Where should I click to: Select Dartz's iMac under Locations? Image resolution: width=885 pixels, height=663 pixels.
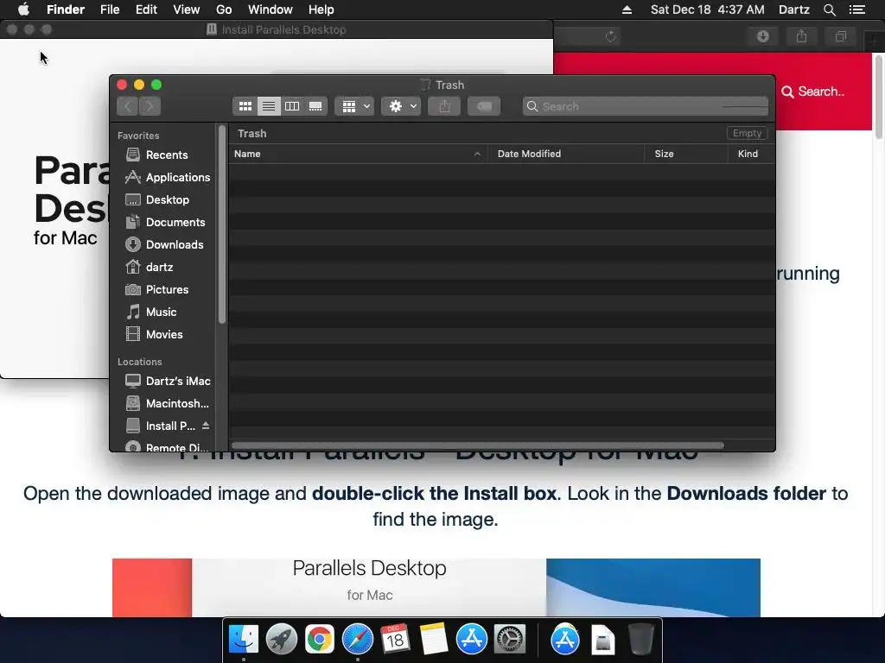168,381
